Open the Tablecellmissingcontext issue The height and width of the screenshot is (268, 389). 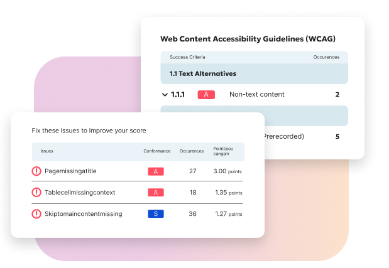pos(80,193)
